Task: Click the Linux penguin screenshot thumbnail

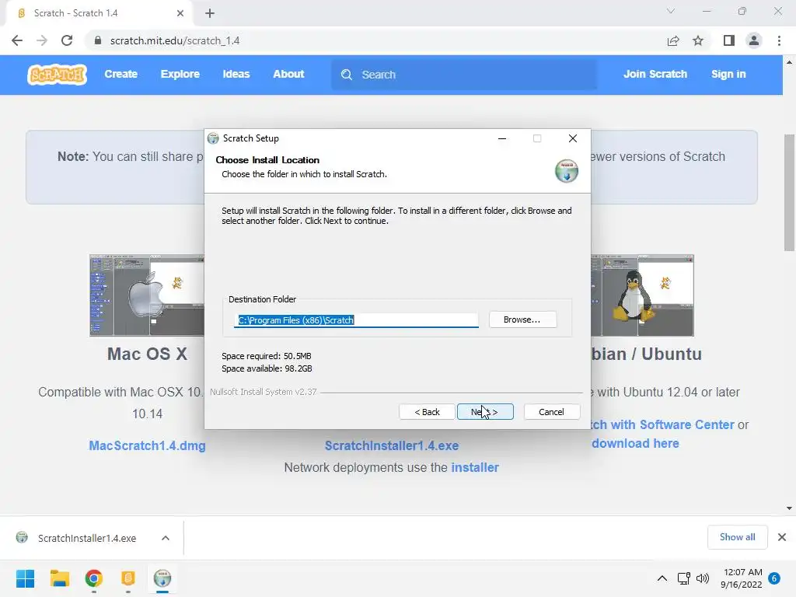Action: pyautogui.click(x=642, y=295)
